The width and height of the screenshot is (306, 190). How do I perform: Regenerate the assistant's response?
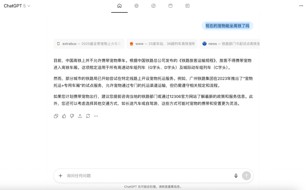[x=88, y=116]
